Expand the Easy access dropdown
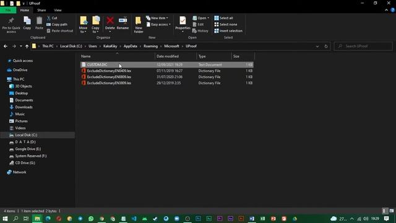 (158, 25)
